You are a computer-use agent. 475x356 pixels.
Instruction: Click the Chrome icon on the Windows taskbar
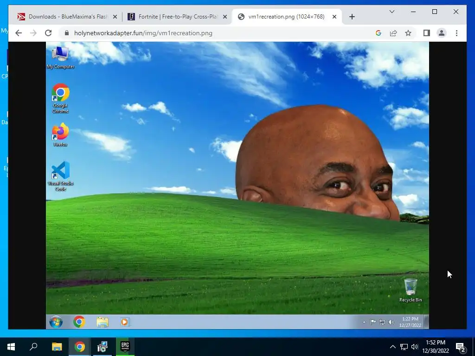[80, 347]
